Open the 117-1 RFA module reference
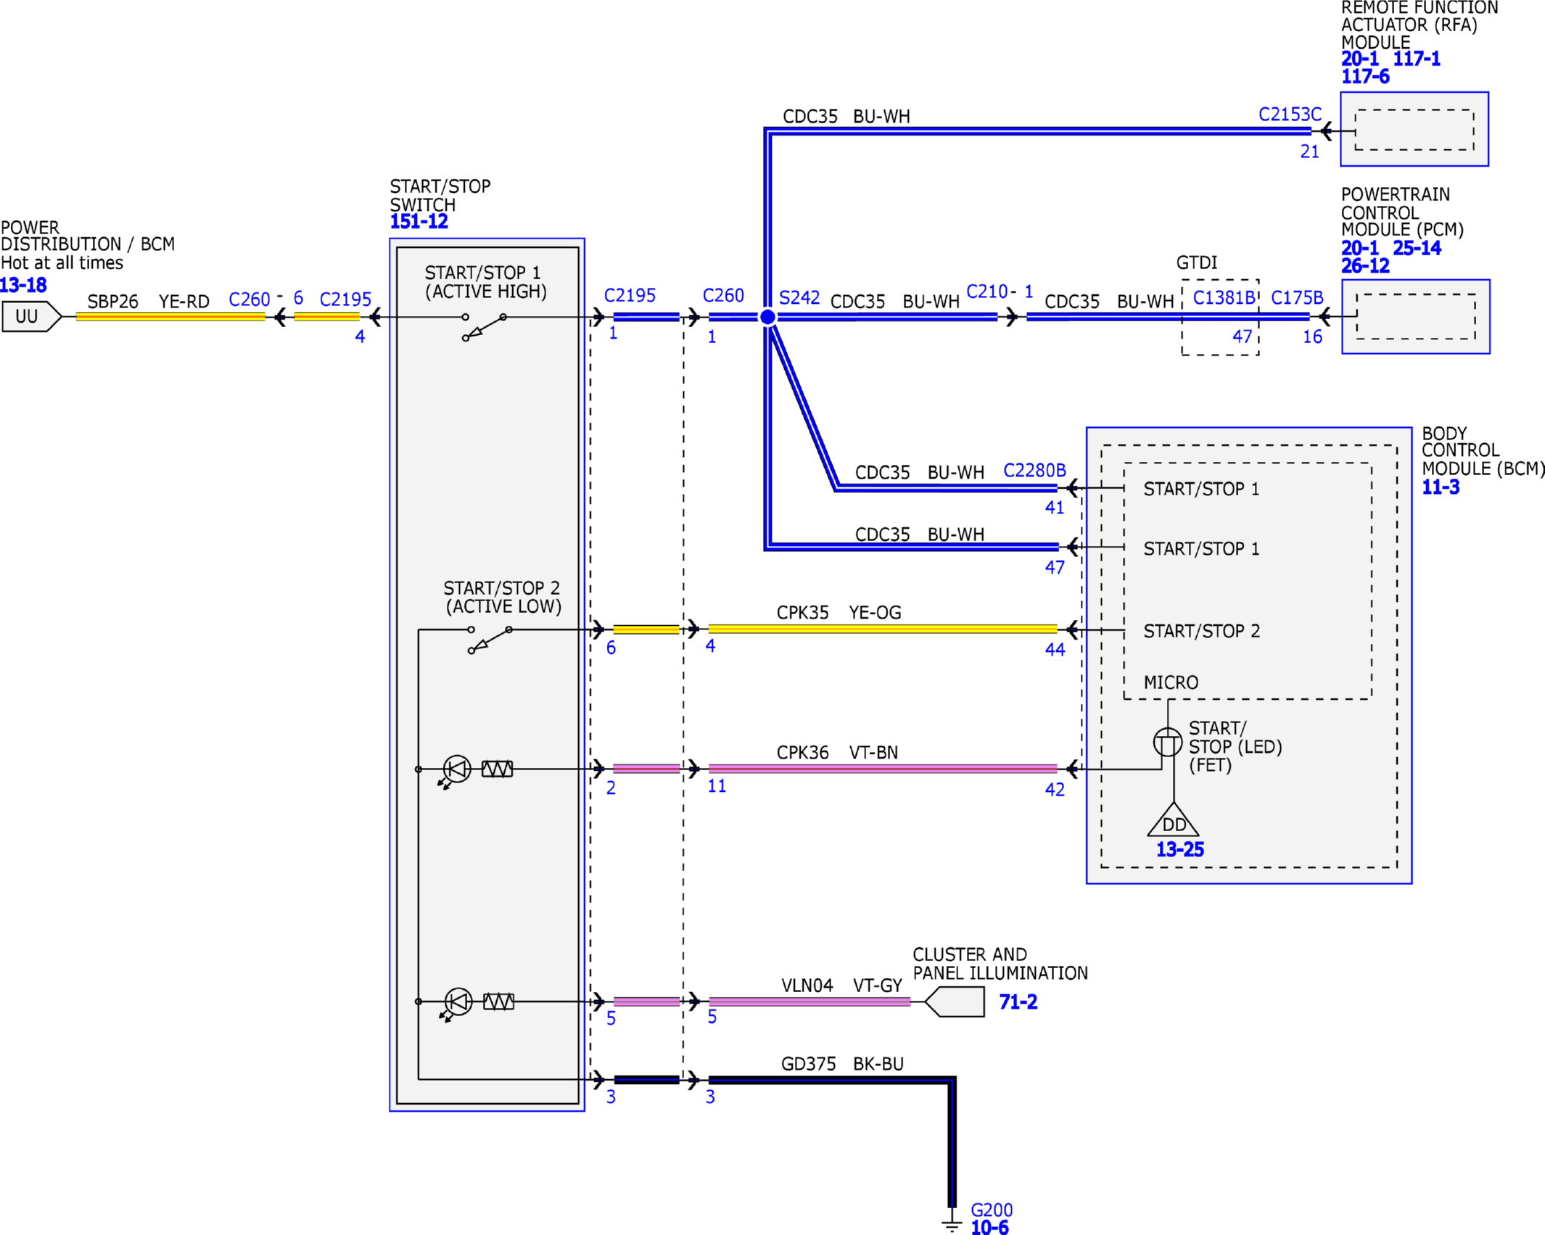This screenshot has width=1545, height=1235. pyautogui.click(x=1417, y=59)
